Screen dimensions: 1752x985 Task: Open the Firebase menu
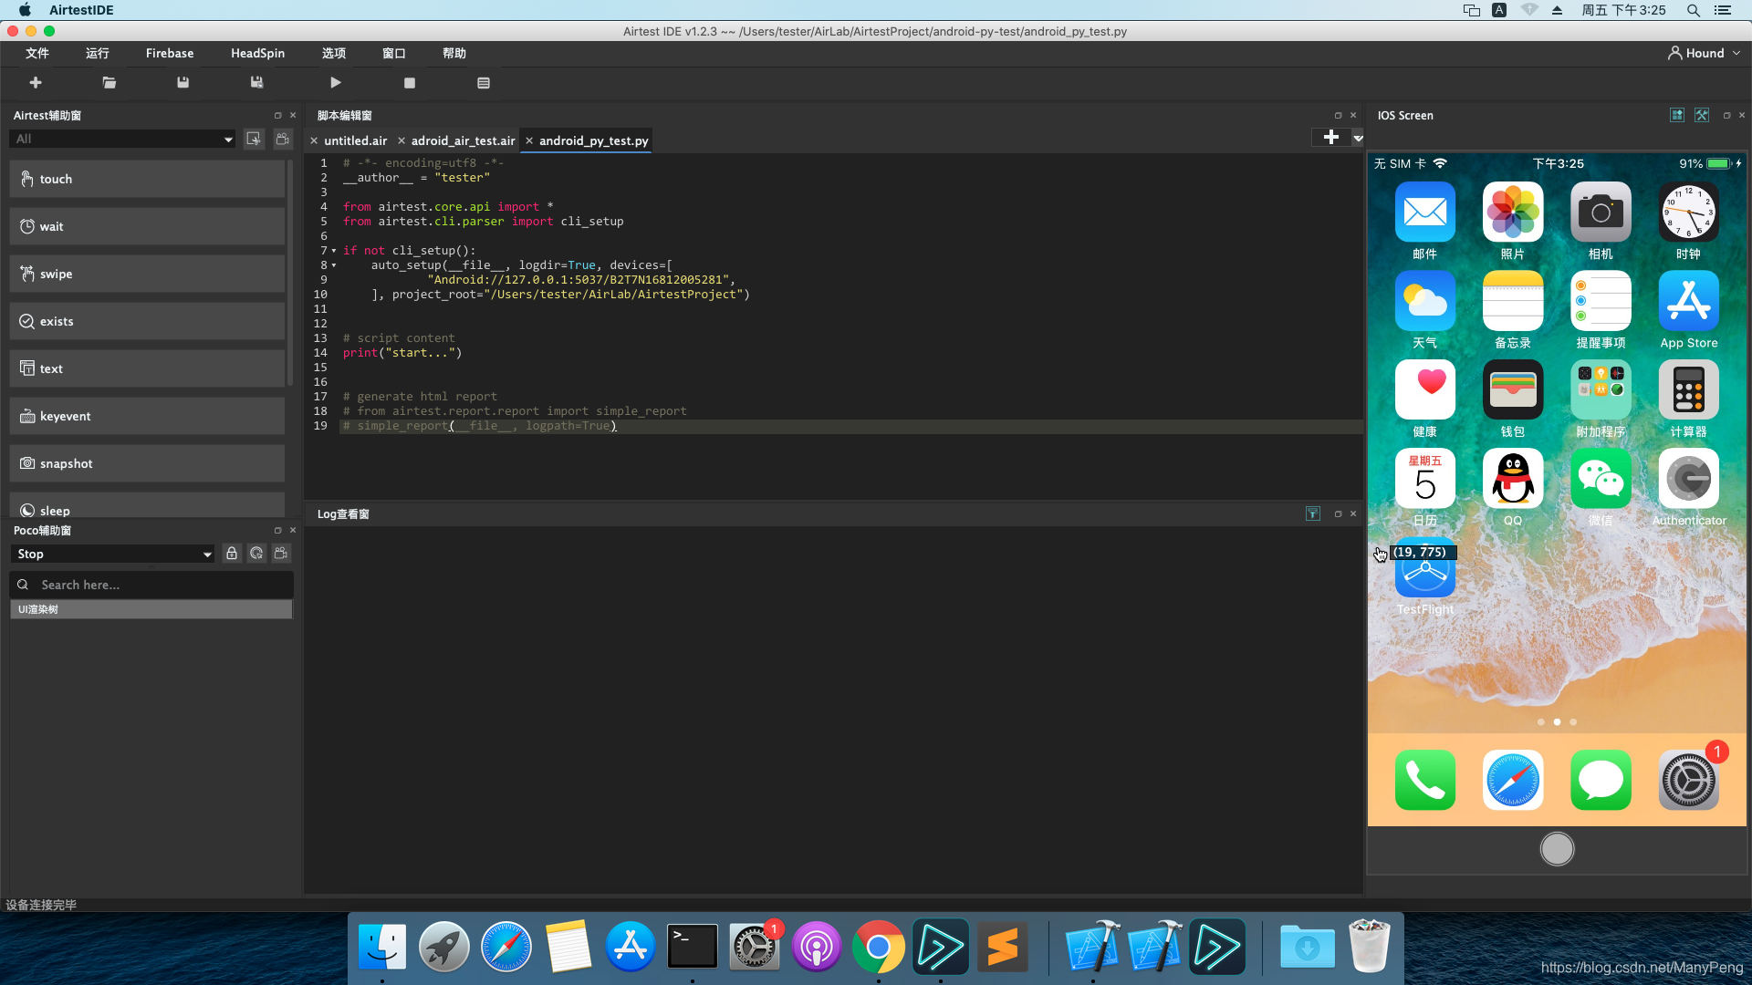(x=170, y=53)
